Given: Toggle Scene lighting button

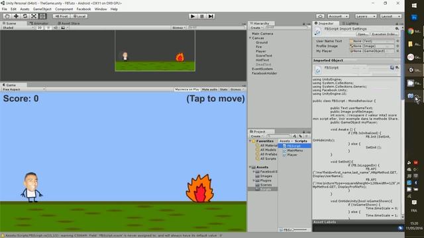Looking at the screenshot, I should [x=48, y=28].
